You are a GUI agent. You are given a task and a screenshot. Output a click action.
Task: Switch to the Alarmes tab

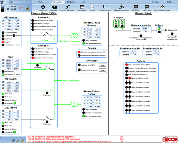click(41, 2)
